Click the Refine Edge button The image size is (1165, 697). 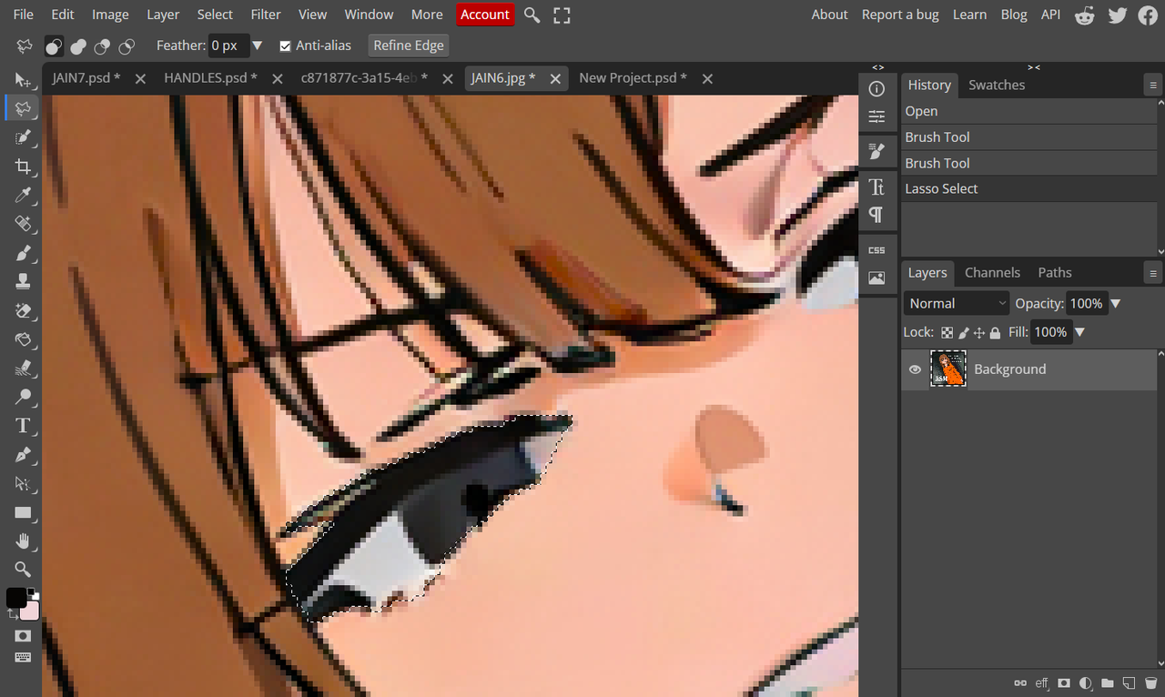pos(409,45)
